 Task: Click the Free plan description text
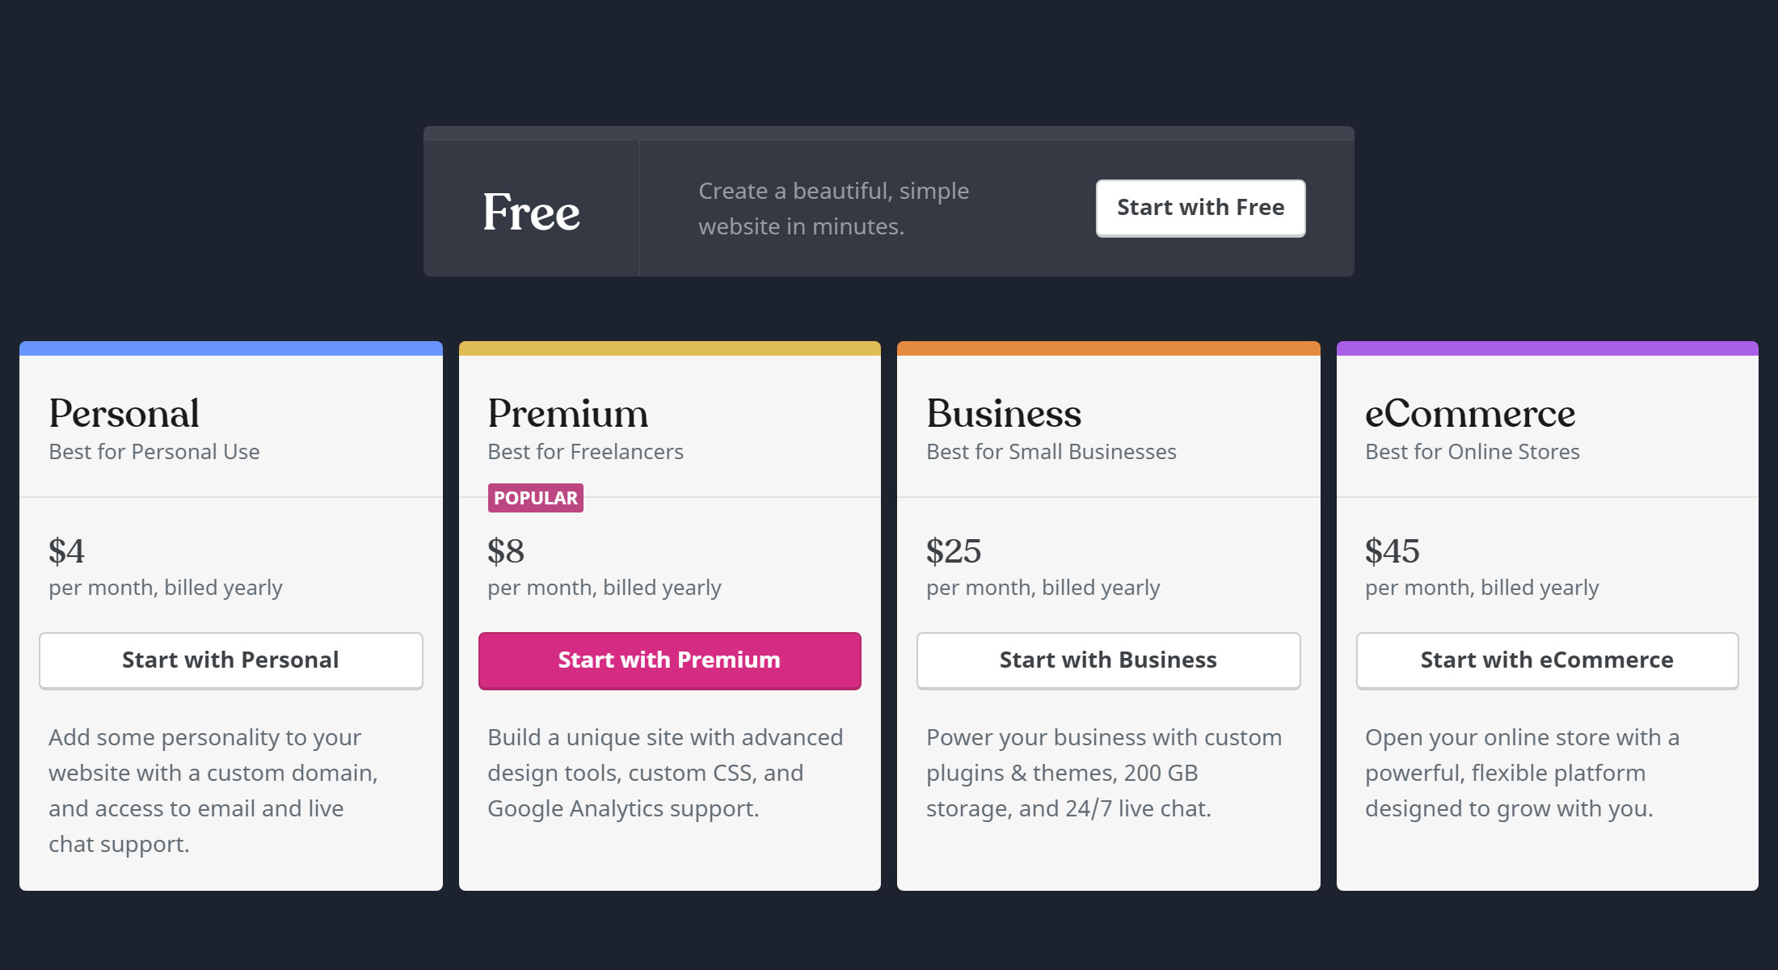833,209
